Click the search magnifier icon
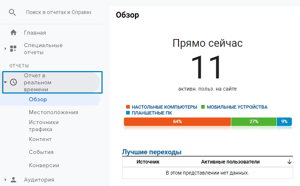Viewport: 300px width, 186px height. coord(12,12)
